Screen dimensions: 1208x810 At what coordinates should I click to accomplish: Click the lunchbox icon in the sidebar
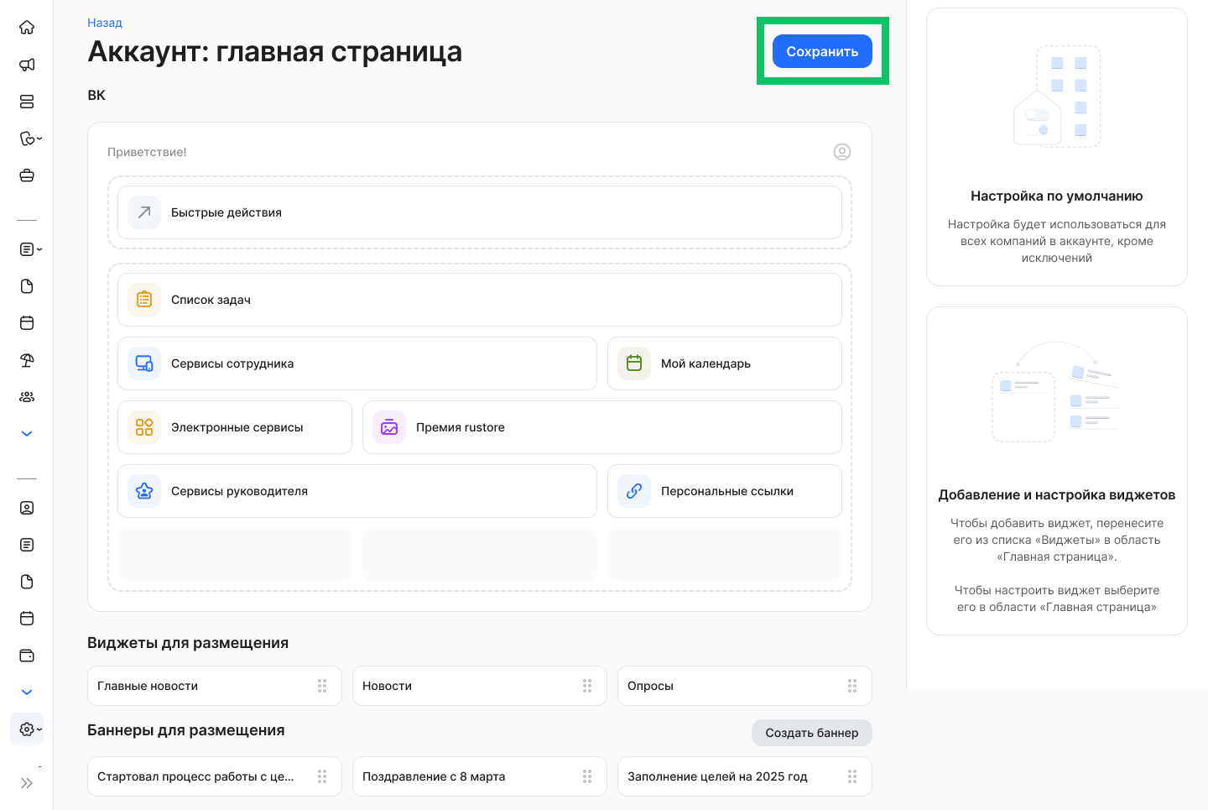(27, 175)
